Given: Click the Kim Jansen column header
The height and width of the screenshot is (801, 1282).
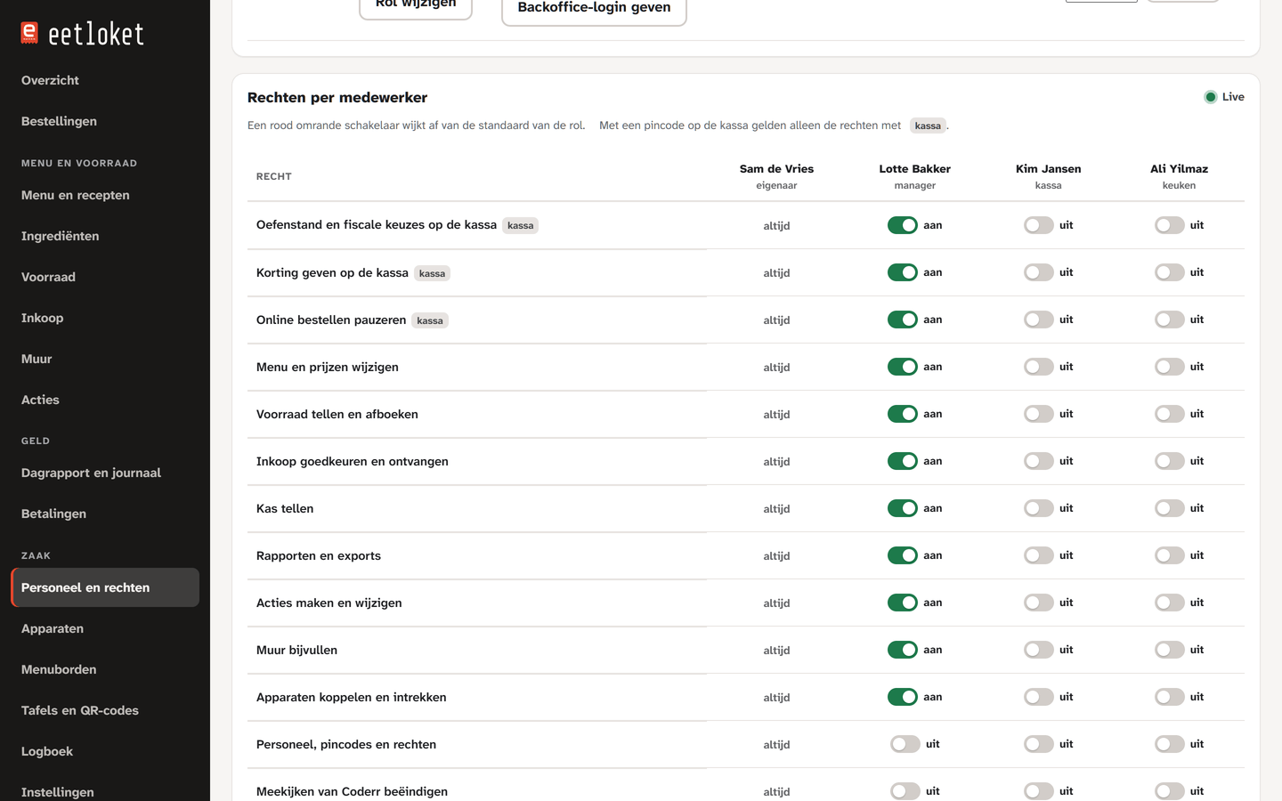Looking at the screenshot, I should [x=1048, y=176].
